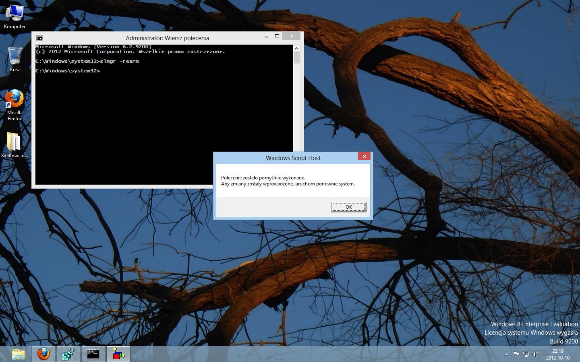Viewport: 580px width, 362px height.
Task: Click the 'Administrator: Wiersz polecenia' title bar
Action: coord(167,38)
